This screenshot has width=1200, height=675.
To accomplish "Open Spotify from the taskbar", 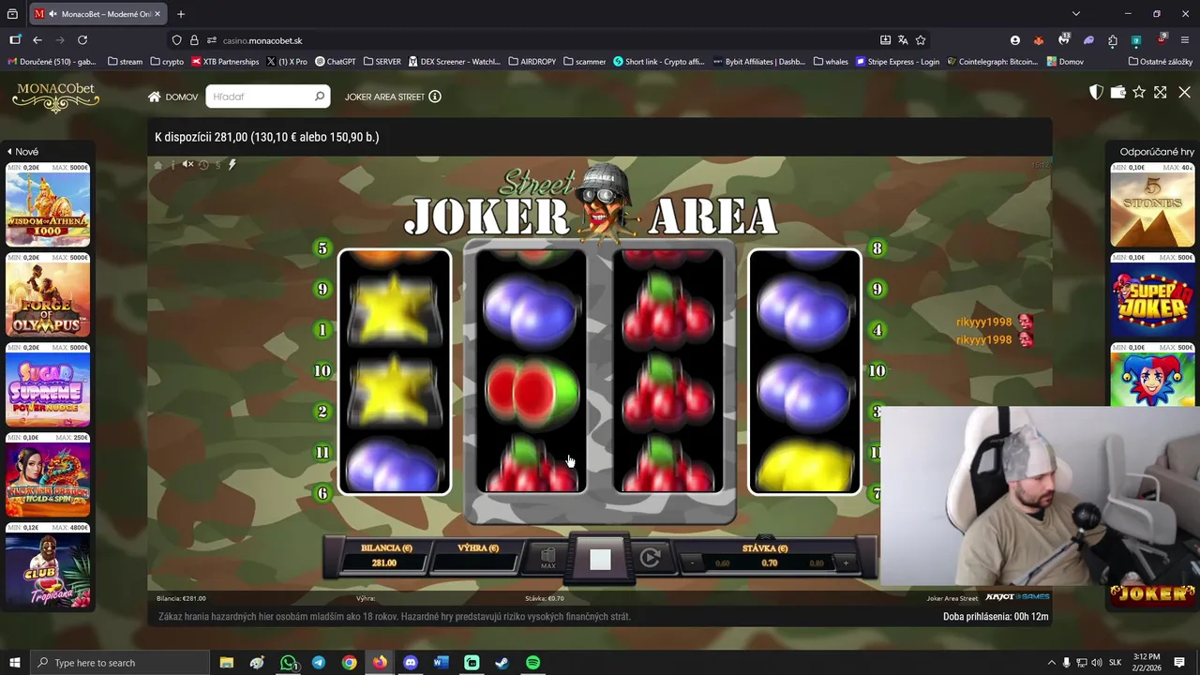I will tap(532, 663).
